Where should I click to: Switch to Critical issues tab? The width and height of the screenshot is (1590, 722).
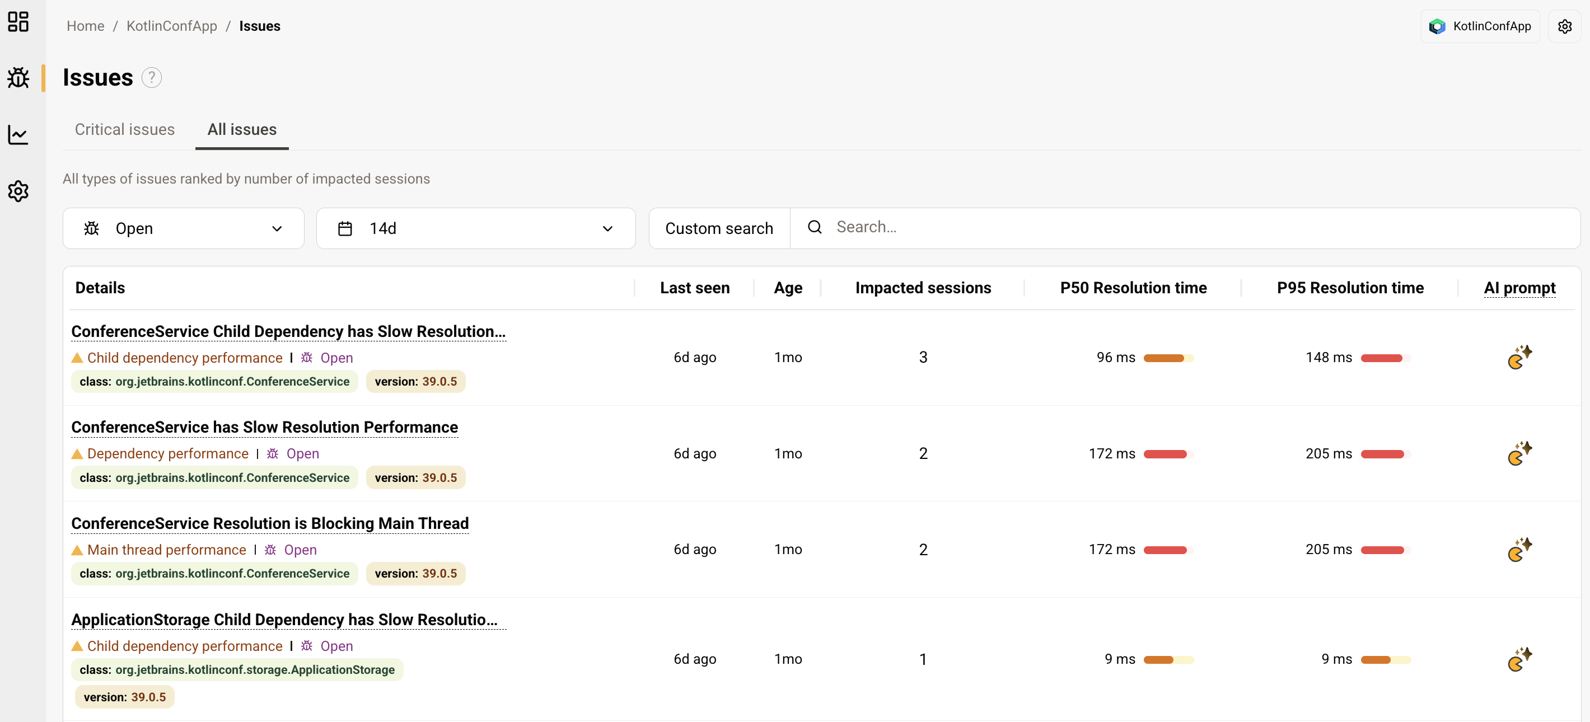(125, 130)
